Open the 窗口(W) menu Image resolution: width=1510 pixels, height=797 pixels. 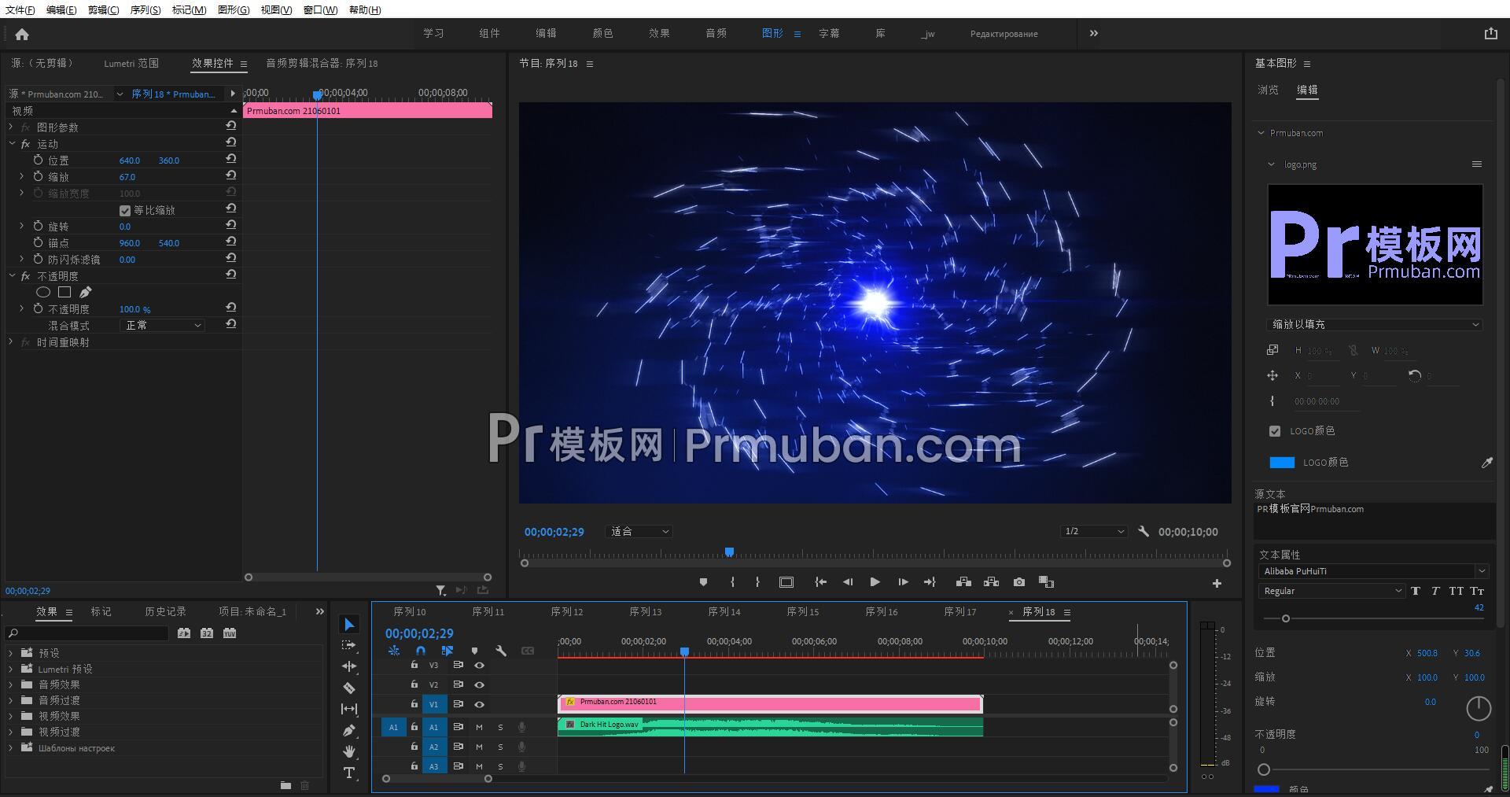[x=320, y=9]
